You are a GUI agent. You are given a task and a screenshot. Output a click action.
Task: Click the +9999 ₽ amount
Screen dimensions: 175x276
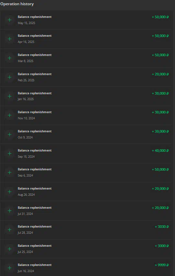coord(162,265)
